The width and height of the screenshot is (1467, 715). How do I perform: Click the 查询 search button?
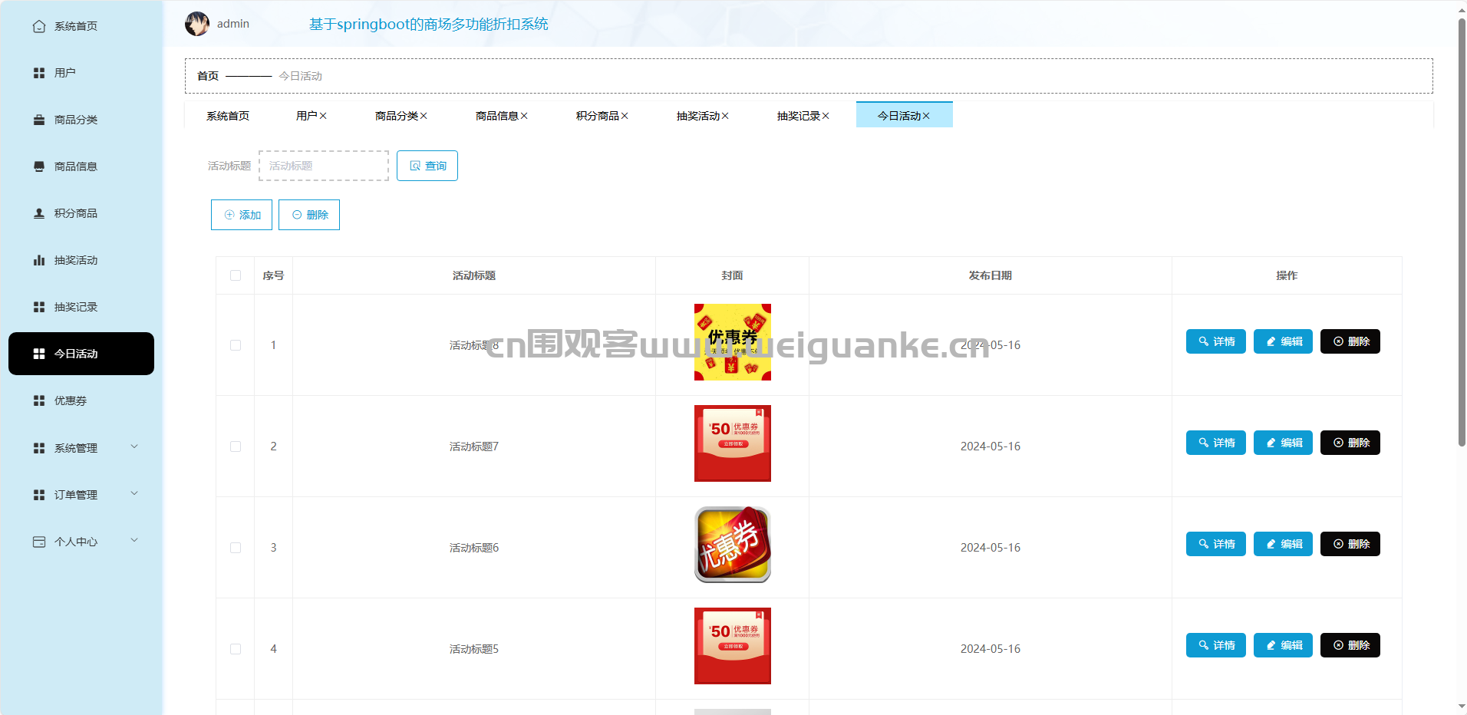[x=427, y=166]
